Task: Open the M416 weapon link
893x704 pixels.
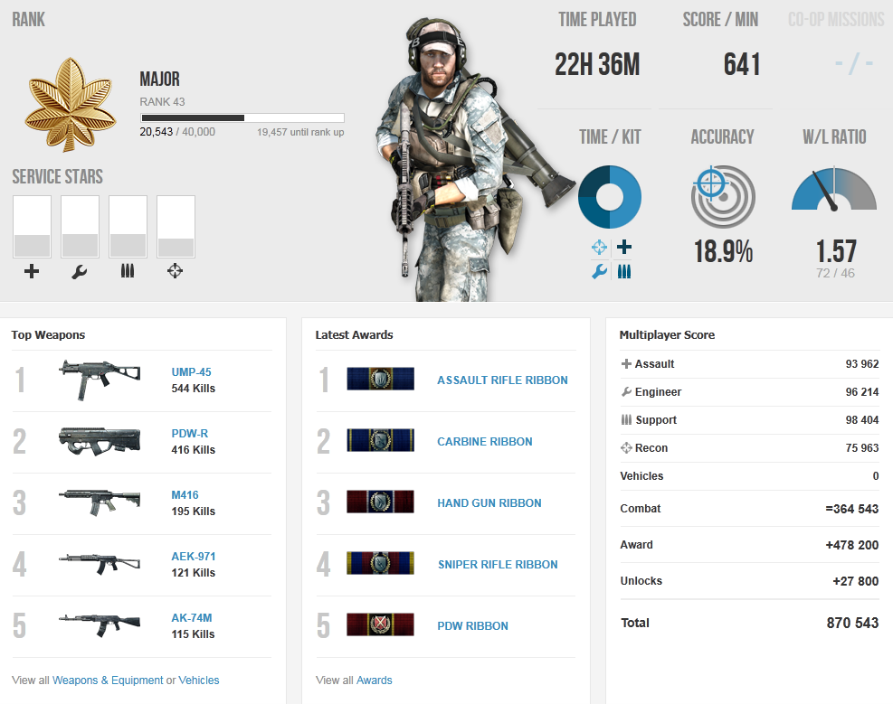Action: point(185,494)
